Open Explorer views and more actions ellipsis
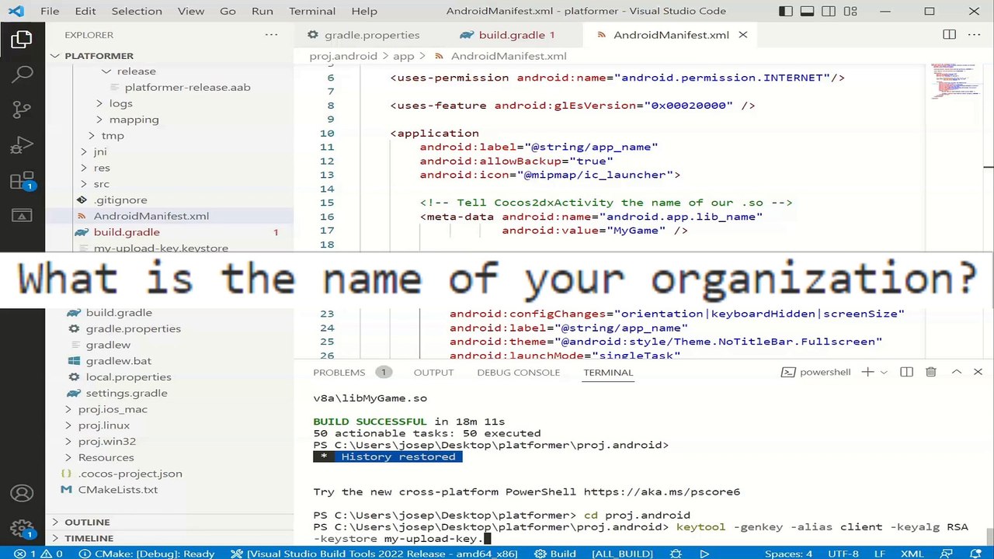The width and height of the screenshot is (994, 559). (271, 35)
